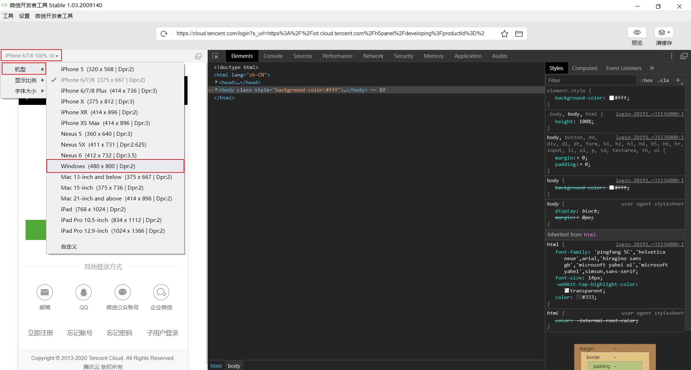
Task: Select Nexus 5X device option
Action: [x=115, y=144]
